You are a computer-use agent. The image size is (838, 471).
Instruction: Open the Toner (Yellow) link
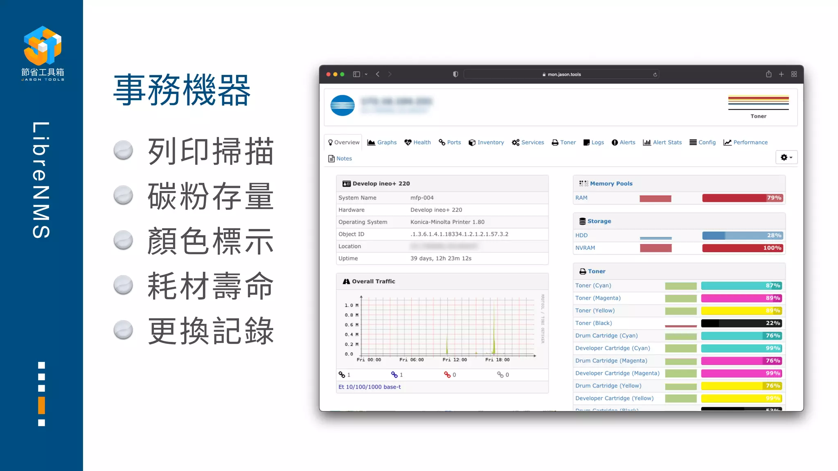(x=595, y=311)
